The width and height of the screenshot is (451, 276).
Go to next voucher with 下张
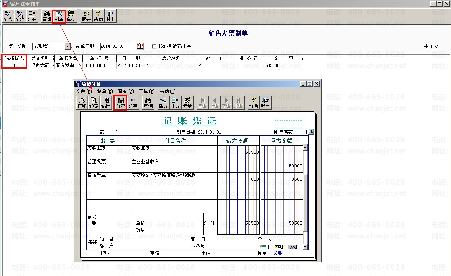tap(226, 103)
